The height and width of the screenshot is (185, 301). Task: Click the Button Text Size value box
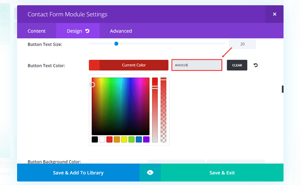coord(242,44)
